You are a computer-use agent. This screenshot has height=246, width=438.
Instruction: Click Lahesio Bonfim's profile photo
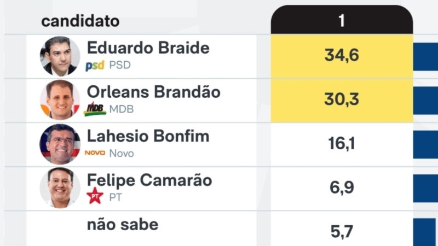[60, 144]
